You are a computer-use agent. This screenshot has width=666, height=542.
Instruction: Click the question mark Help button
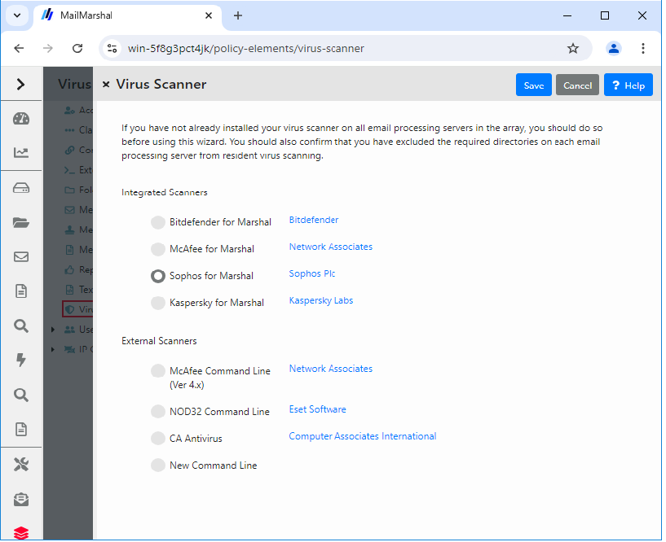(629, 85)
